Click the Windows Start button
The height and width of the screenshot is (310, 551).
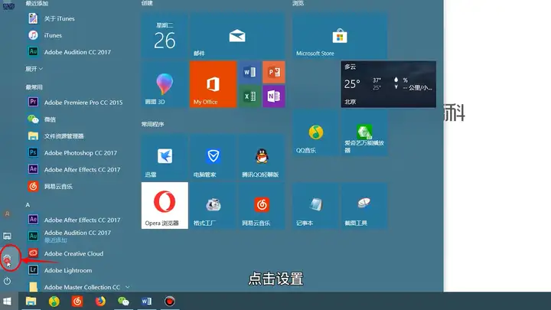tap(7, 302)
